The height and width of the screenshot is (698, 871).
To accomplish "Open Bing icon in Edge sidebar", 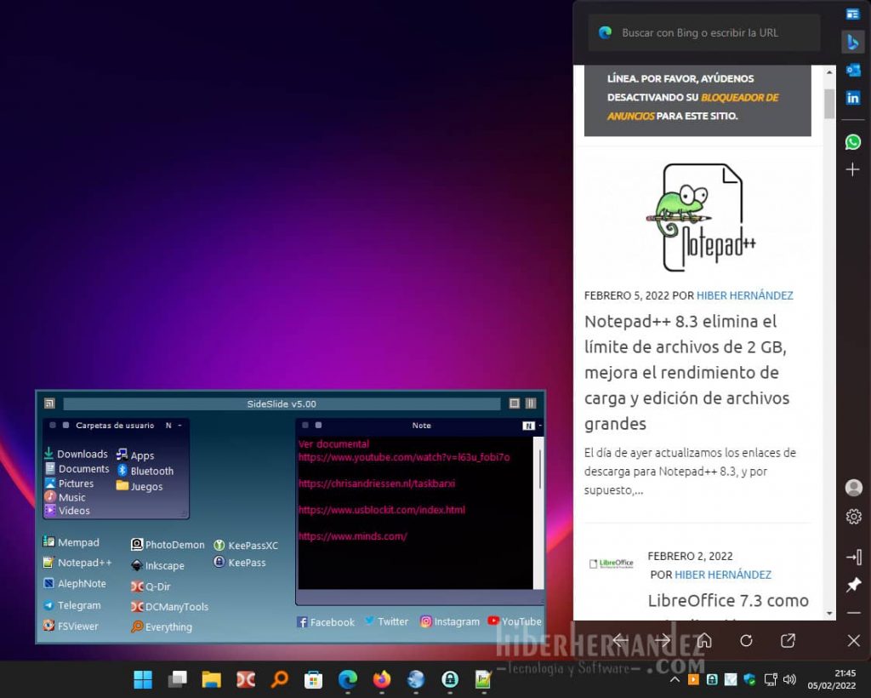I will [852, 42].
